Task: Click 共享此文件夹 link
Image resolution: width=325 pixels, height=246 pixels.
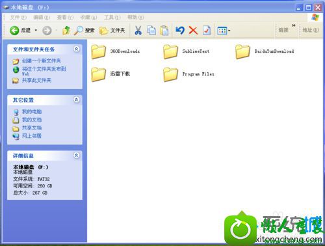Action: [36, 81]
